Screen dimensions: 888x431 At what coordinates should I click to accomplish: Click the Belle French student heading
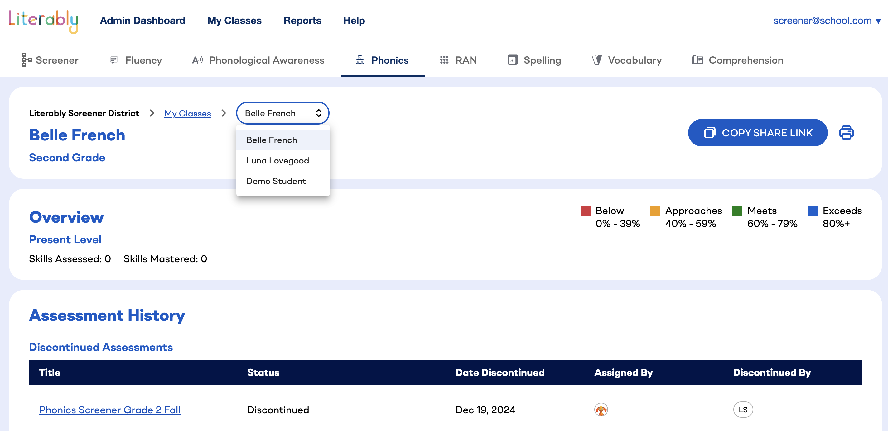(x=77, y=135)
